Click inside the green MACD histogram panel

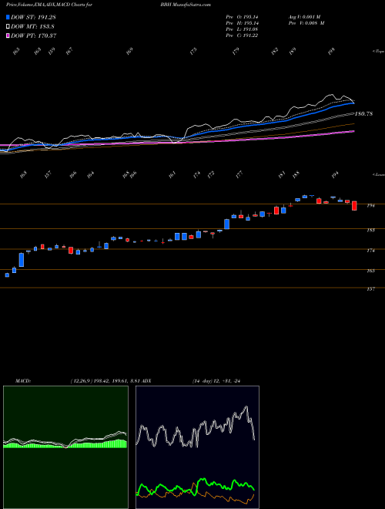(65, 447)
